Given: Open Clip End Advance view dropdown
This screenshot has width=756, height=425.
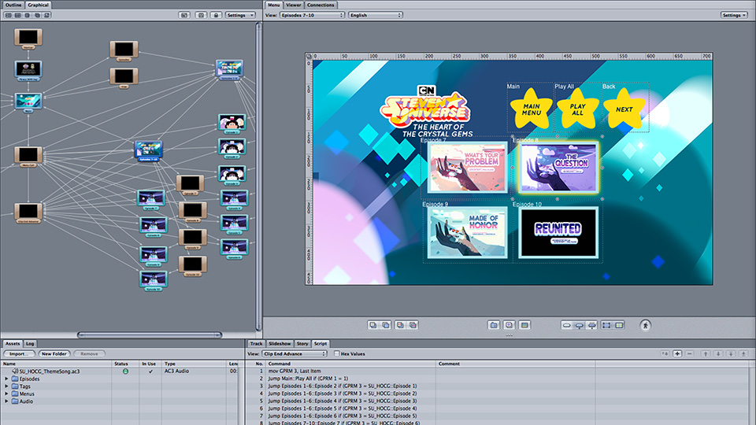Looking at the screenshot, I should (x=294, y=353).
